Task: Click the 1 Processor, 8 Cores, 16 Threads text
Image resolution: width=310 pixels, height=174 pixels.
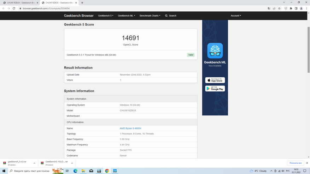Action: point(136,134)
